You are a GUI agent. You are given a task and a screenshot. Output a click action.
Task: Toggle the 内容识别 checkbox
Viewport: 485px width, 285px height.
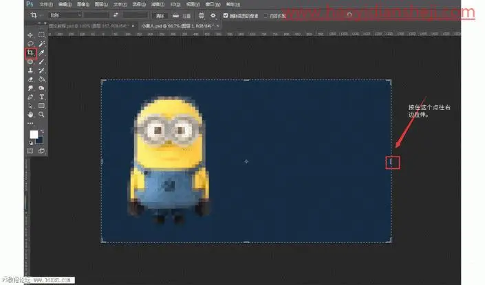(x=266, y=15)
